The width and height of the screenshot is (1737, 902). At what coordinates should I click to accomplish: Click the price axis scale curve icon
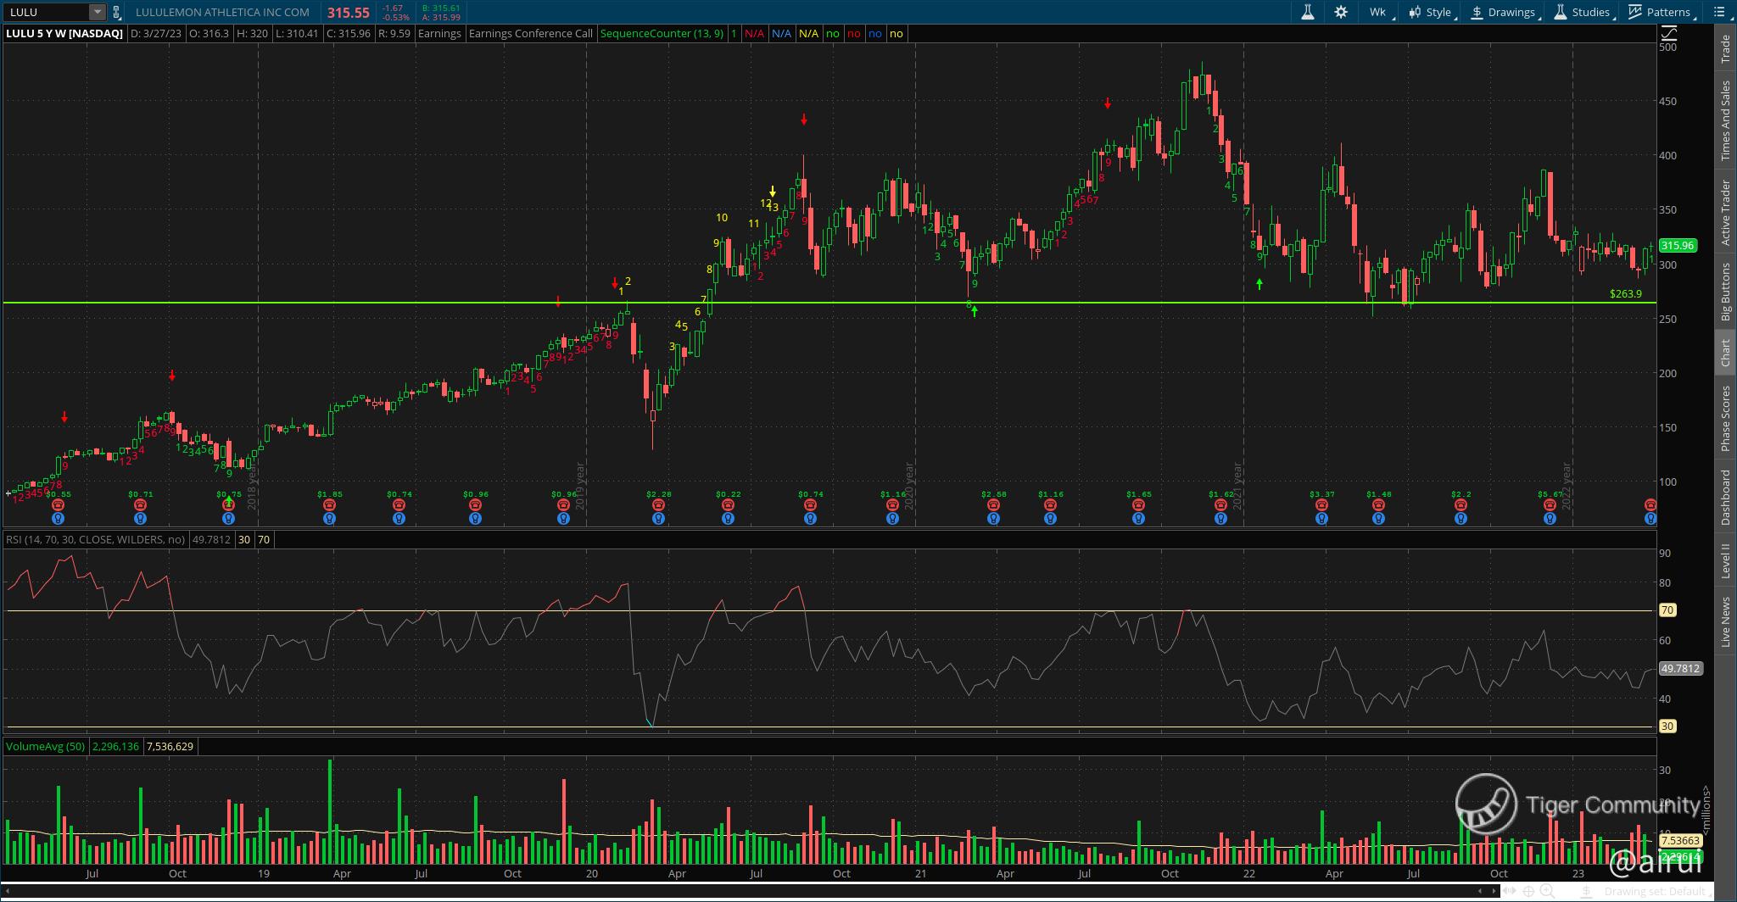point(1668,33)
